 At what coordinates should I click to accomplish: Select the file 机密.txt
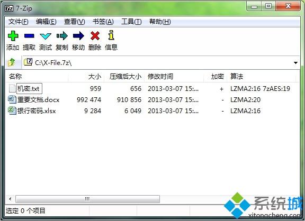29,89
